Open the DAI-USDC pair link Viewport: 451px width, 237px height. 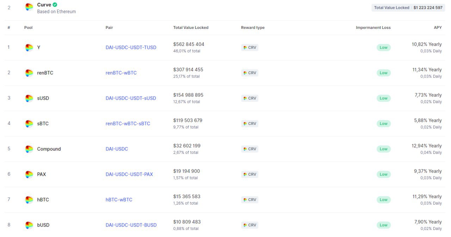(117, 149)
